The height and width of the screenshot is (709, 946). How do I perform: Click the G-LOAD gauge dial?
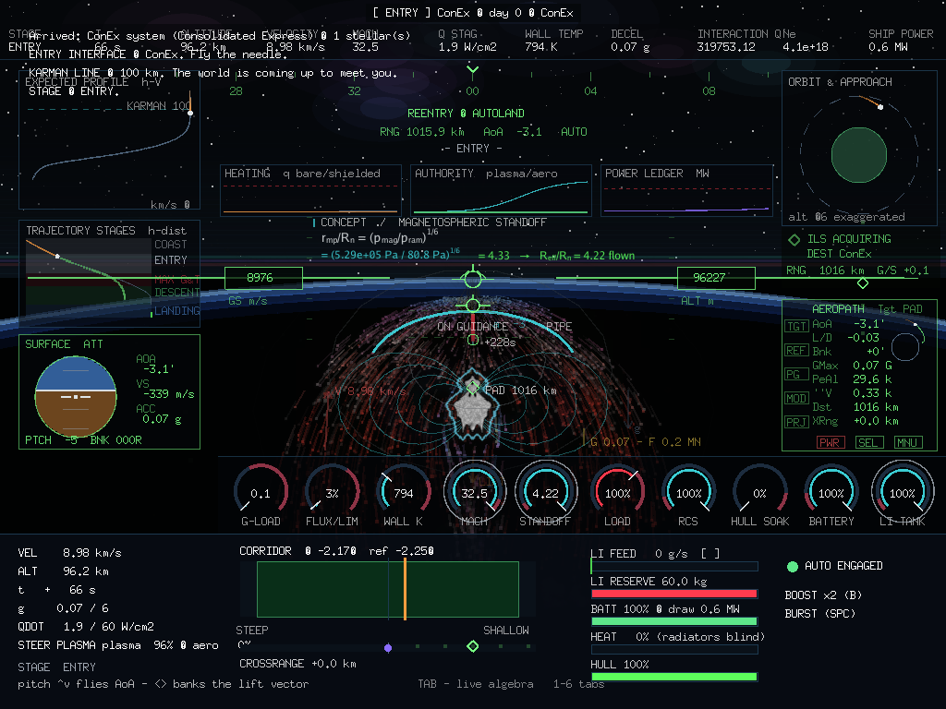coord(261,492)
